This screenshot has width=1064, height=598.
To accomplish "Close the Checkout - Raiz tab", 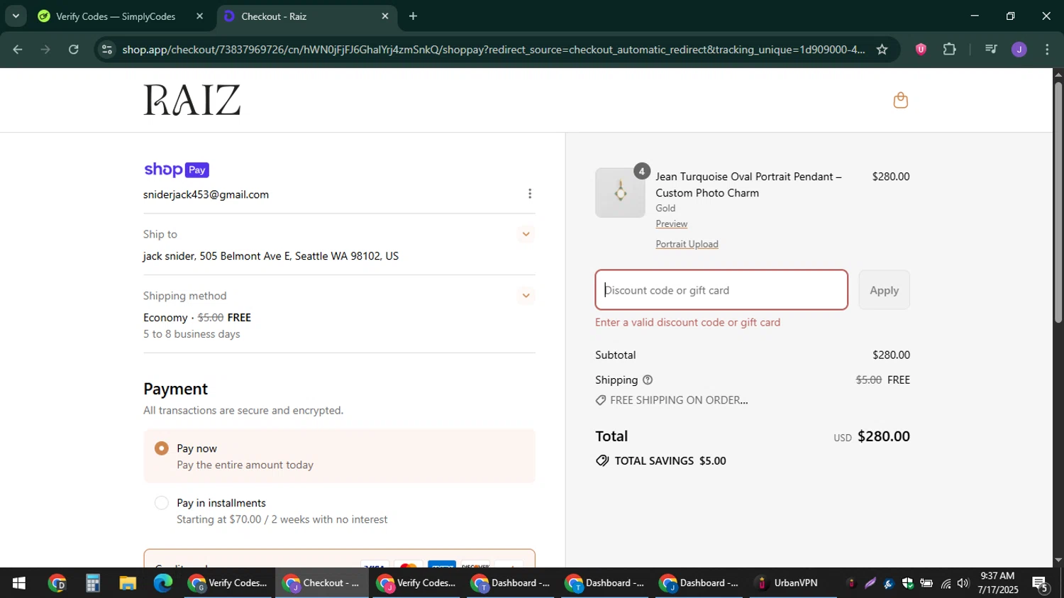I will (x=385, y=16).
